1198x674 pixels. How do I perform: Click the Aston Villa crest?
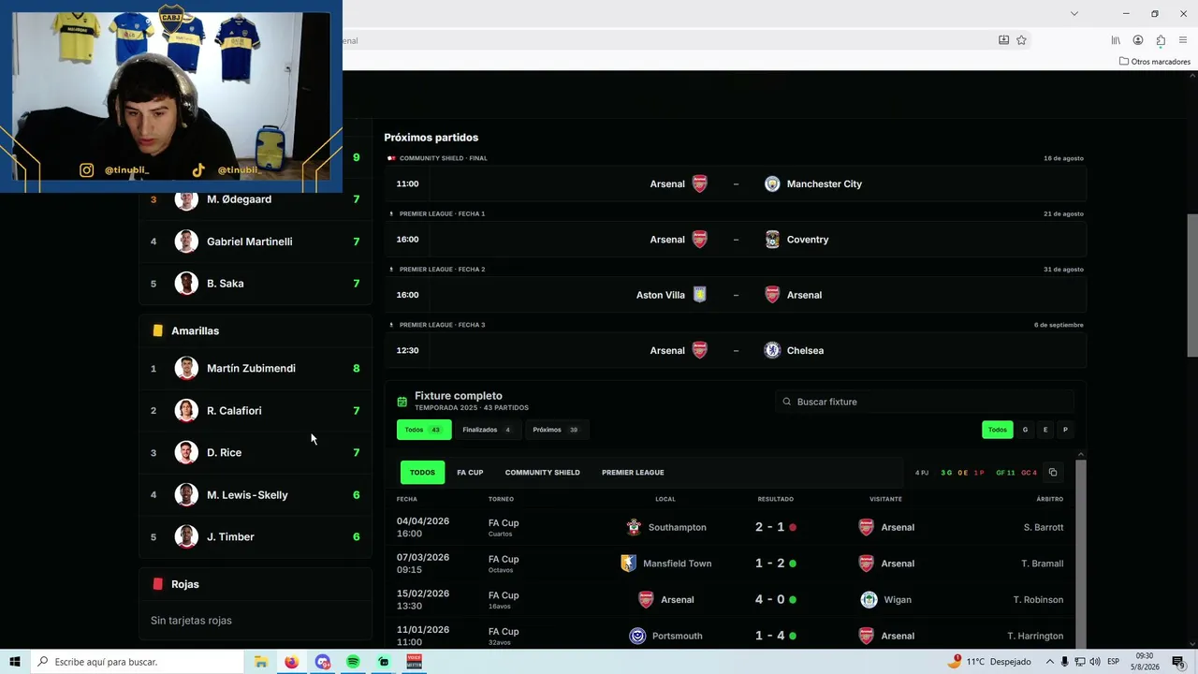(x=700, y=295)
